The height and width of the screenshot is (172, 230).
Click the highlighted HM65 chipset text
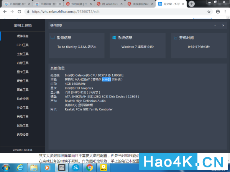coord(107,80)
